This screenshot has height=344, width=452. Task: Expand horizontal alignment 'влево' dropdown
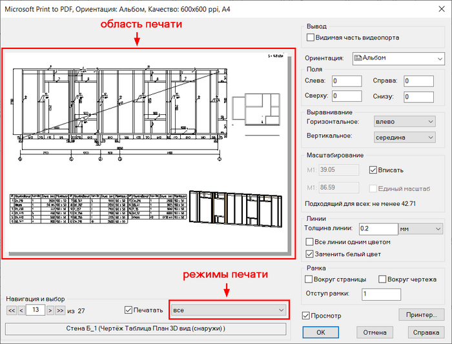click(405, 121)
